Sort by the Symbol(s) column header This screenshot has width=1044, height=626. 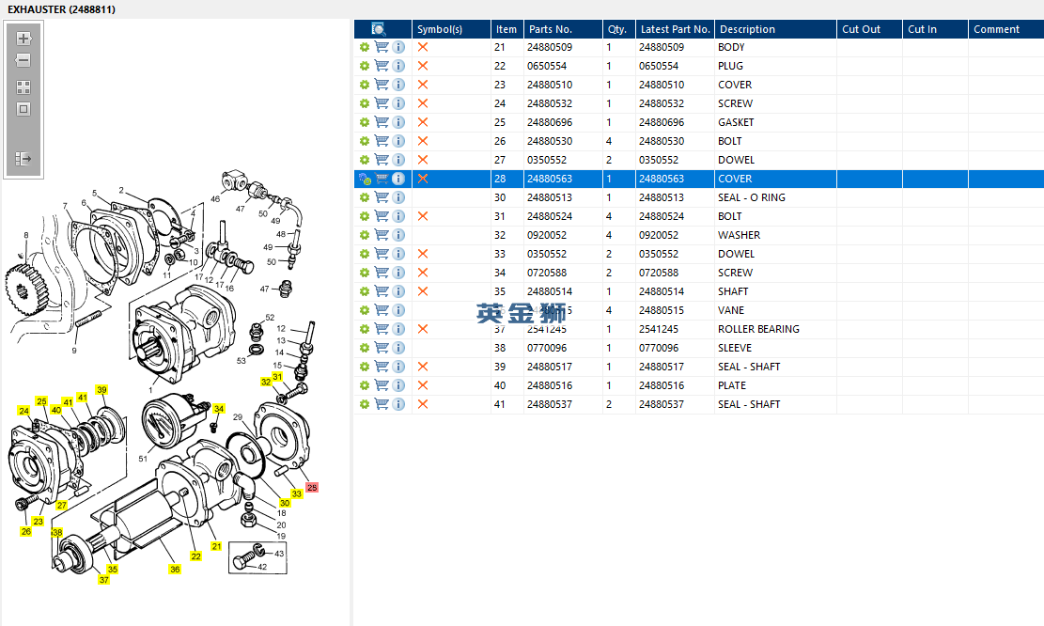pyautogui.click(x=451, y=29)
